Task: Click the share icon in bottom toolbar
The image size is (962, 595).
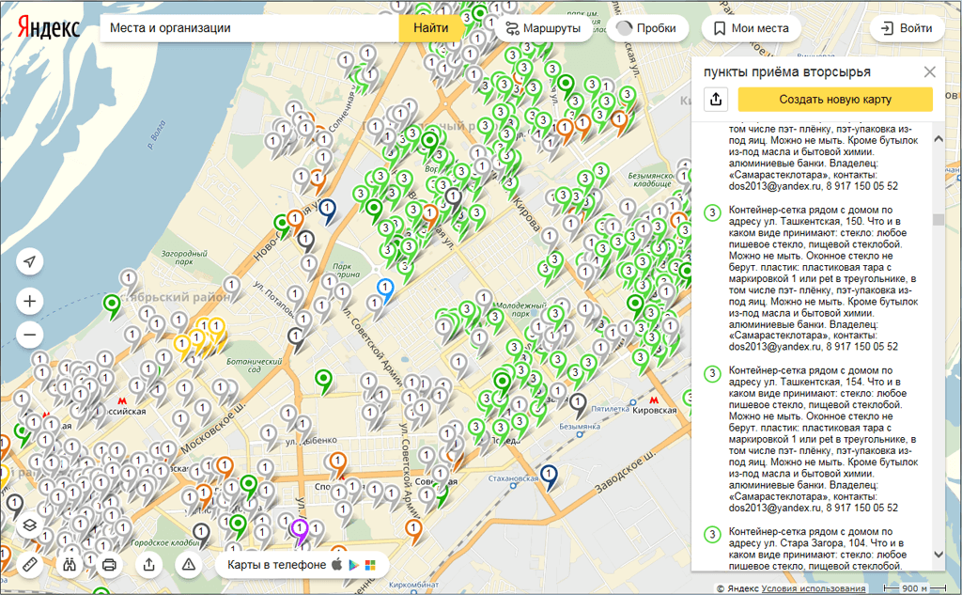Action: (x=148, y=565)
